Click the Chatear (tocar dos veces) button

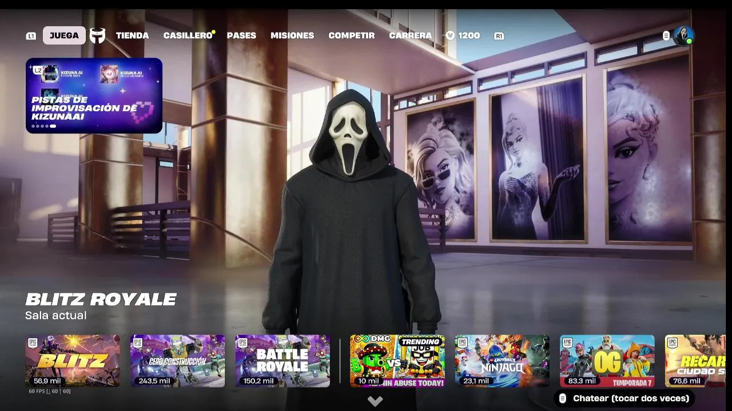pos(624,398)
